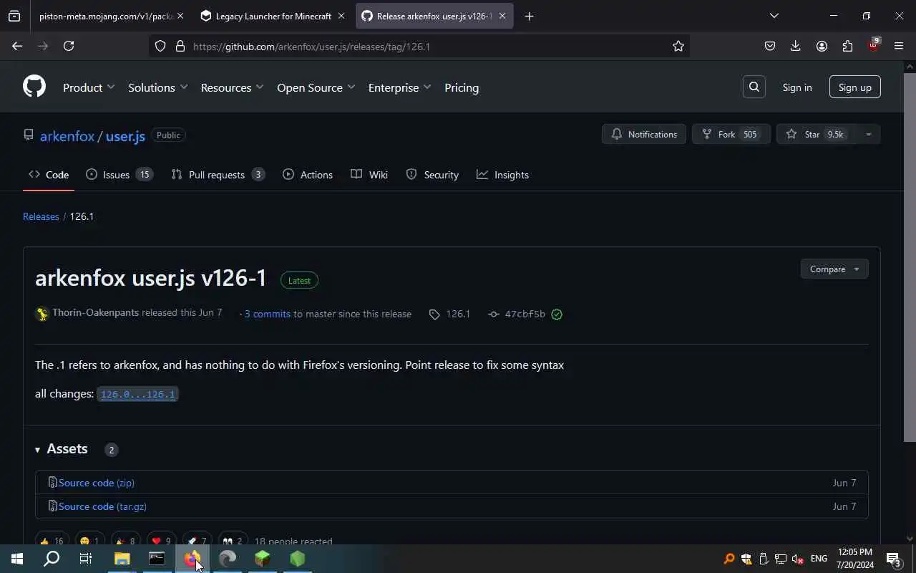Open Firefox downloads panel

795,46
